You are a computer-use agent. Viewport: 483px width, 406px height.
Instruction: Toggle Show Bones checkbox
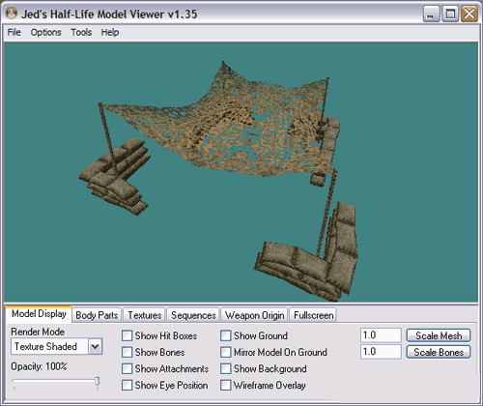(x=128, y=352)
